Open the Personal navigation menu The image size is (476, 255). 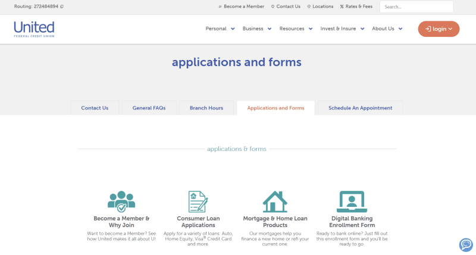click(x=216, y=29)
